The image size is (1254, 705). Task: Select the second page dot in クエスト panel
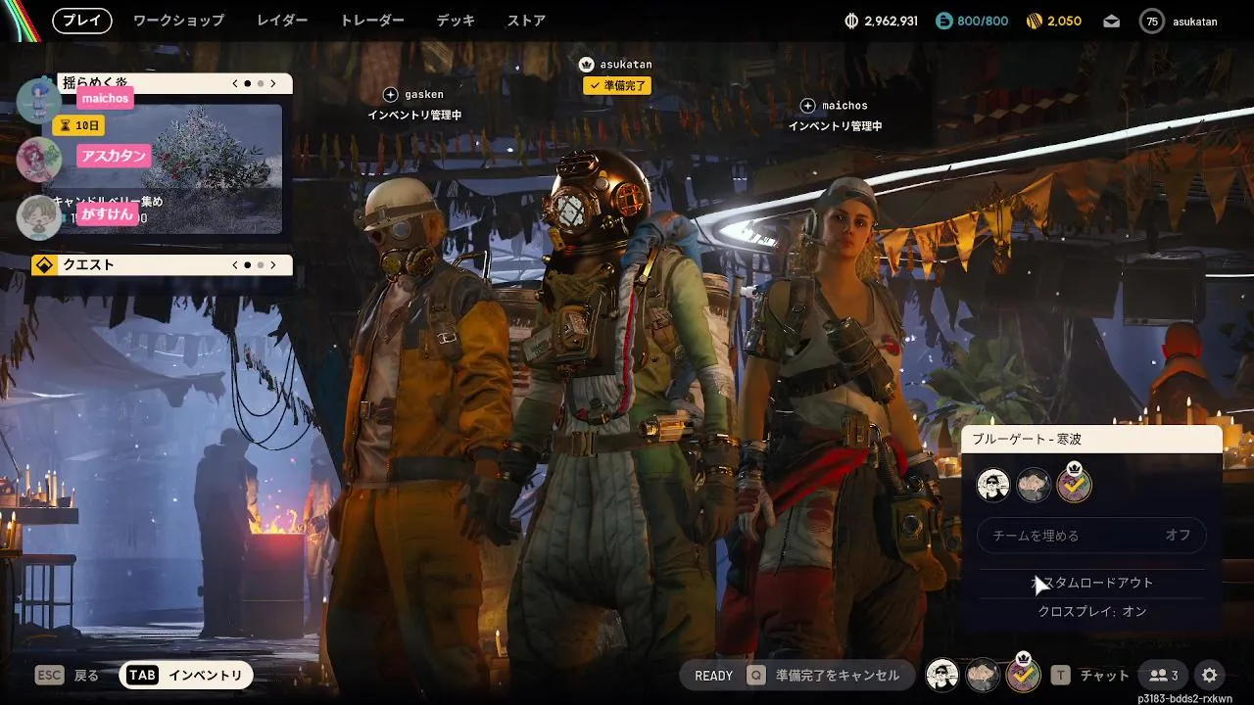pyautogui.click(x=261, y=265)
